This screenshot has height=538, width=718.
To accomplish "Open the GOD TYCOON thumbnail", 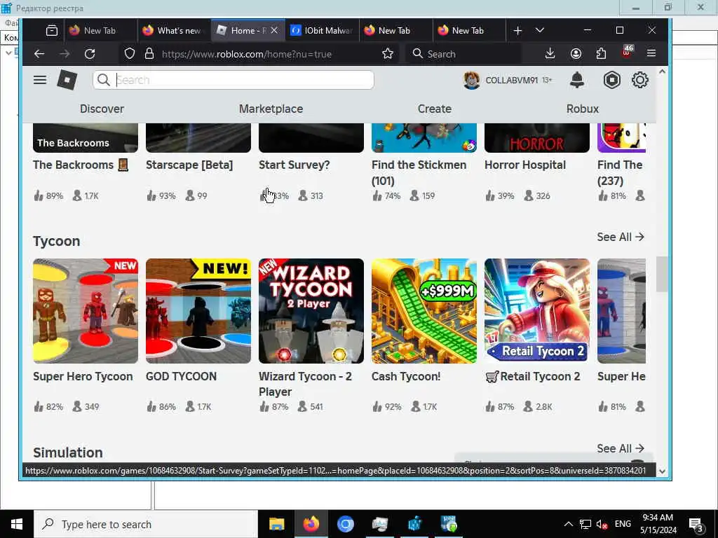I will click(198, 311).
